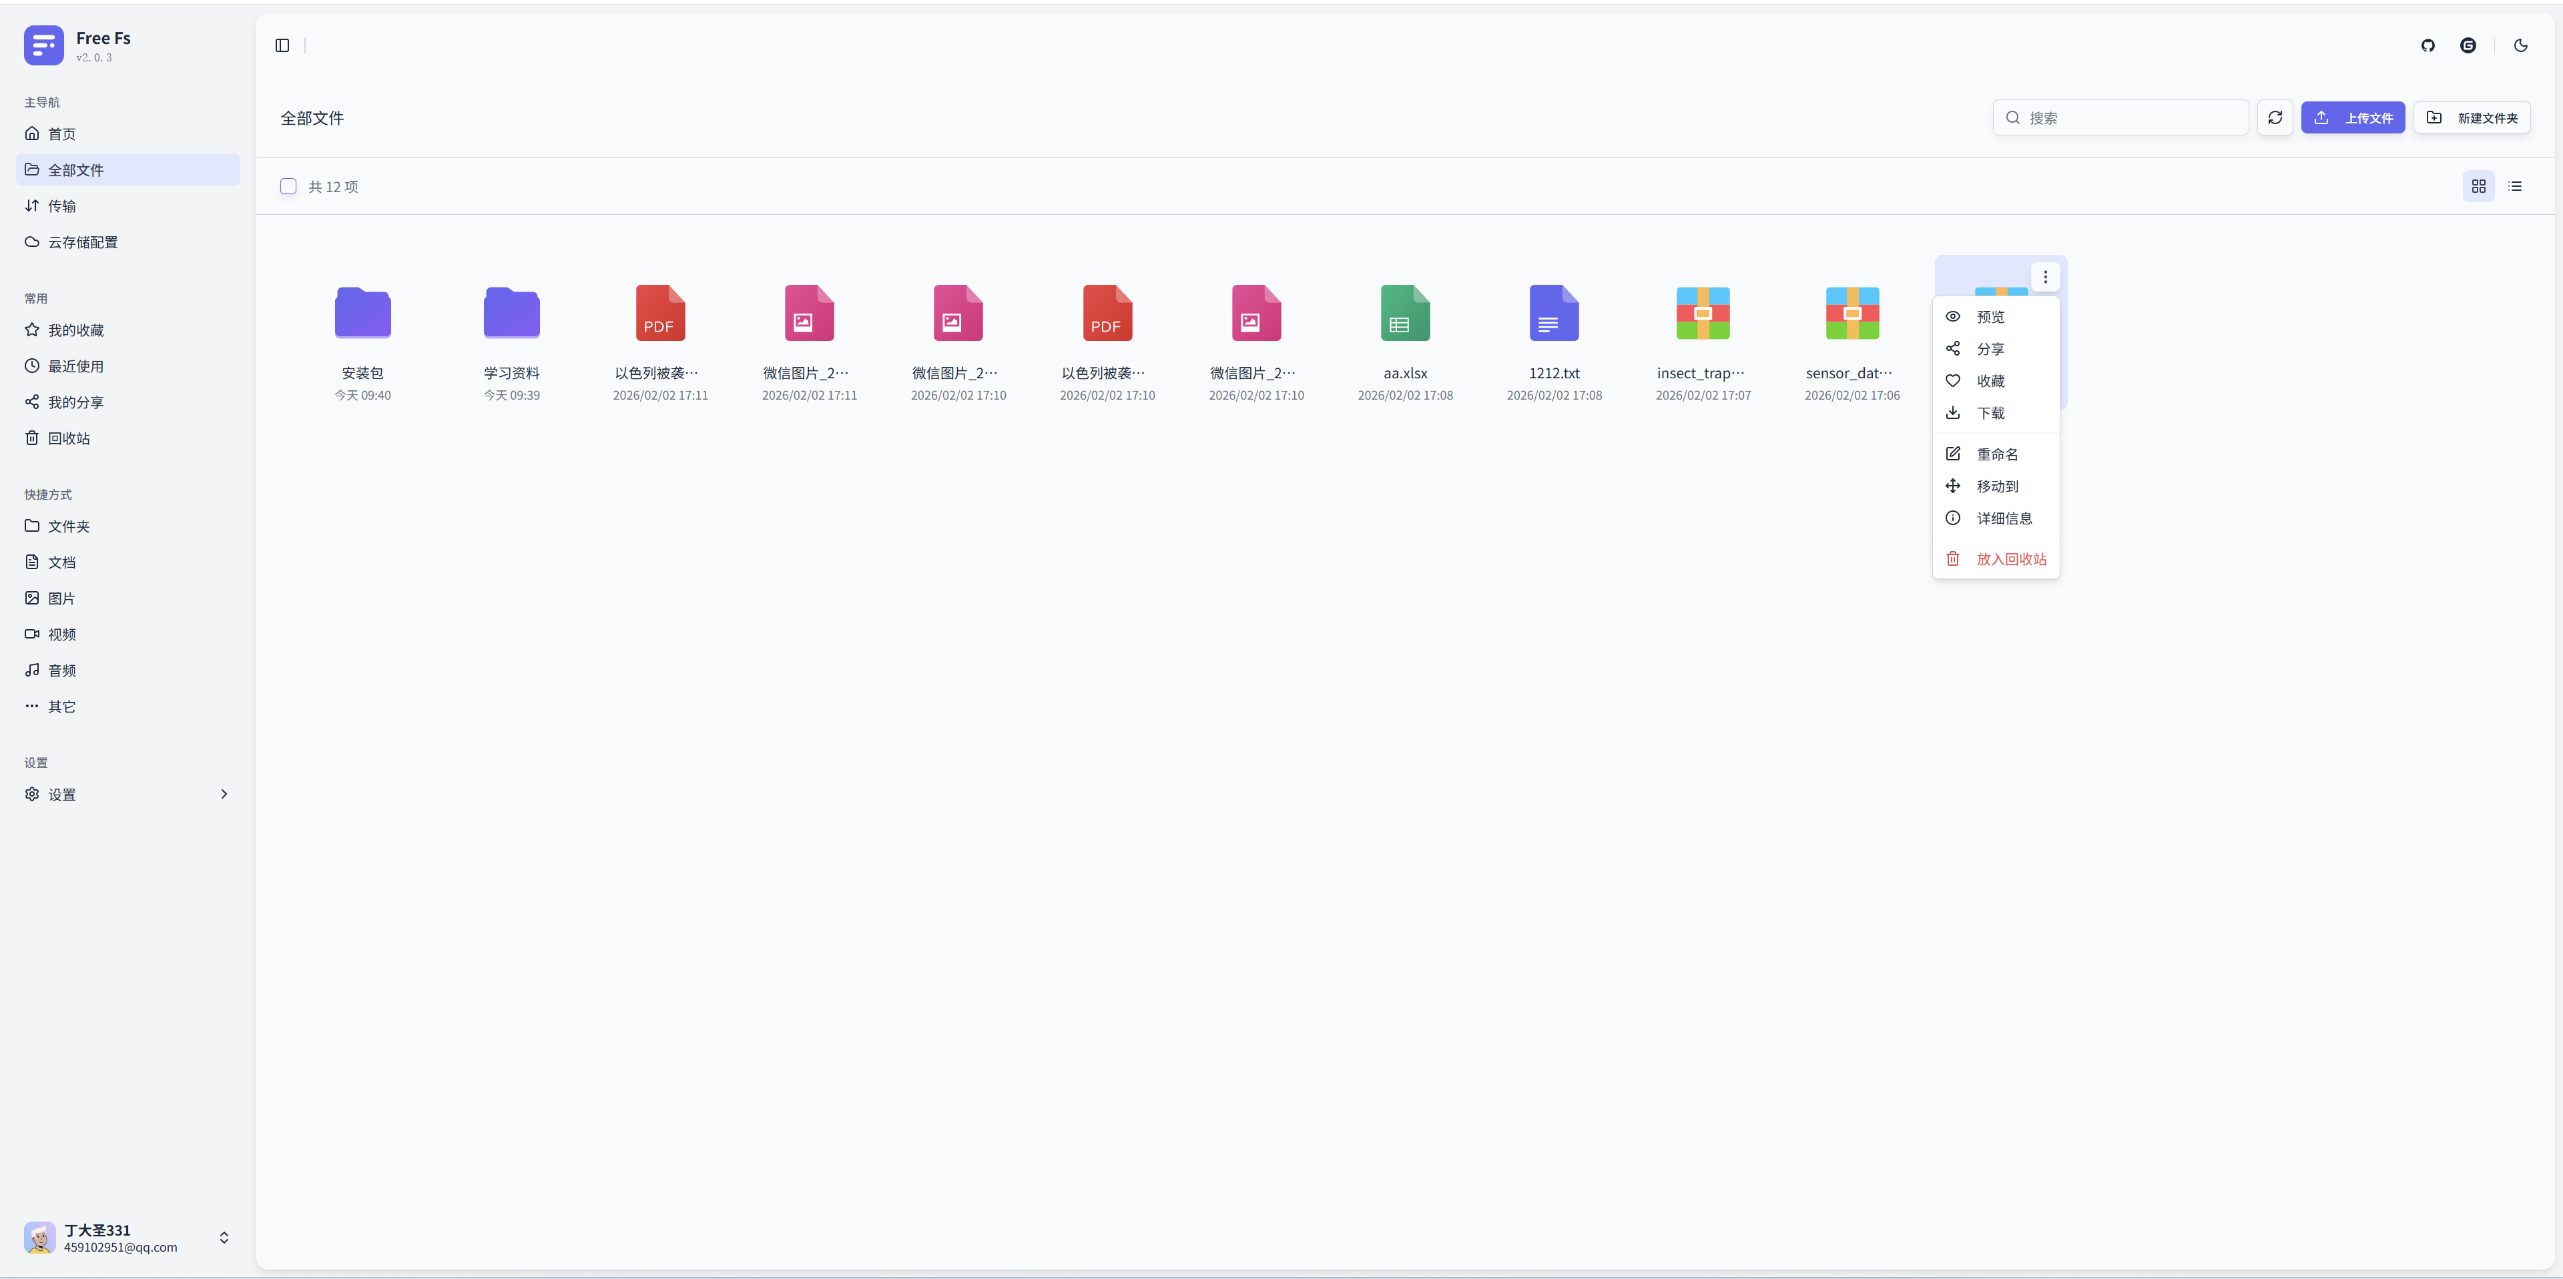Click the 新建文件夹 button
2563x1279 pixels.
pyautogui.click(x=2472, y=117)
